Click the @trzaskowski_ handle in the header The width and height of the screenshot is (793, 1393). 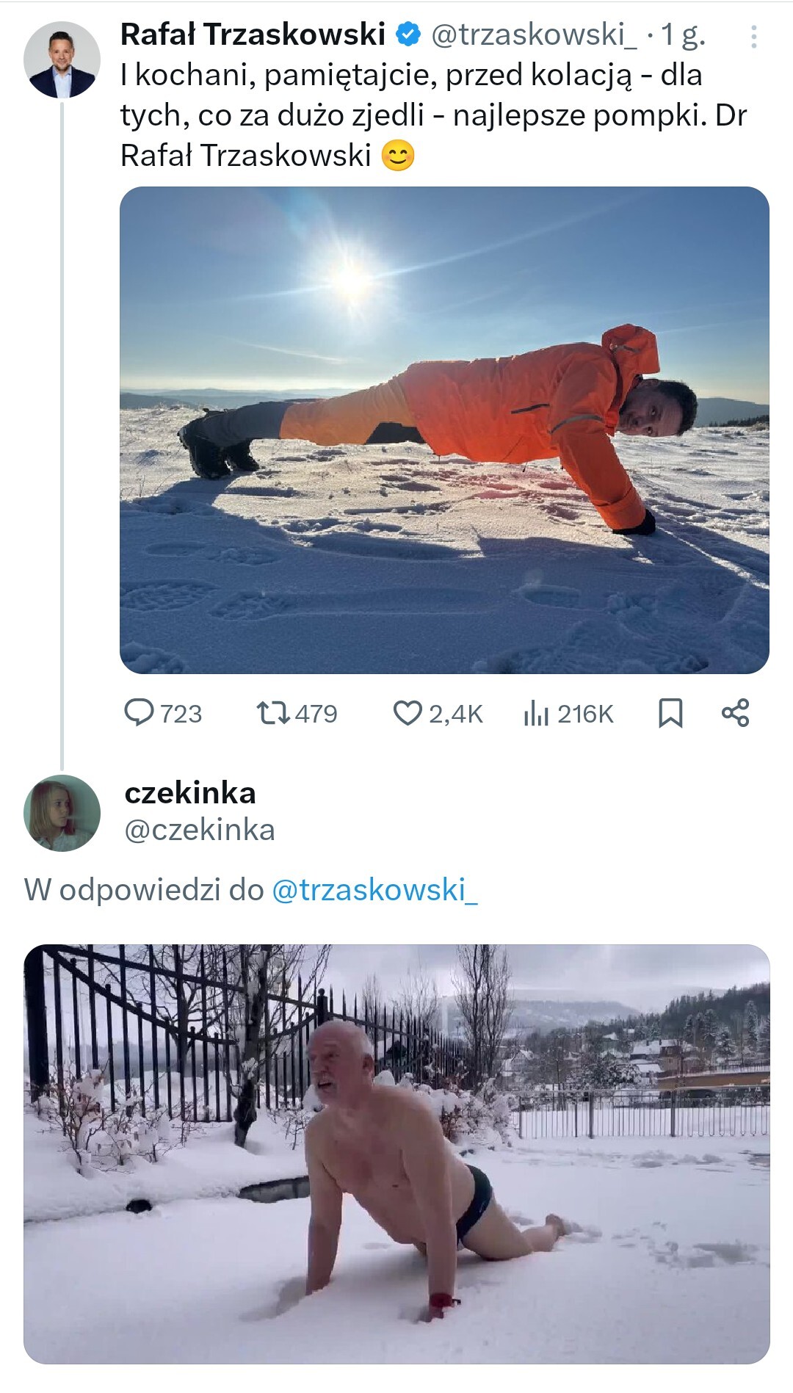[535, 35]
